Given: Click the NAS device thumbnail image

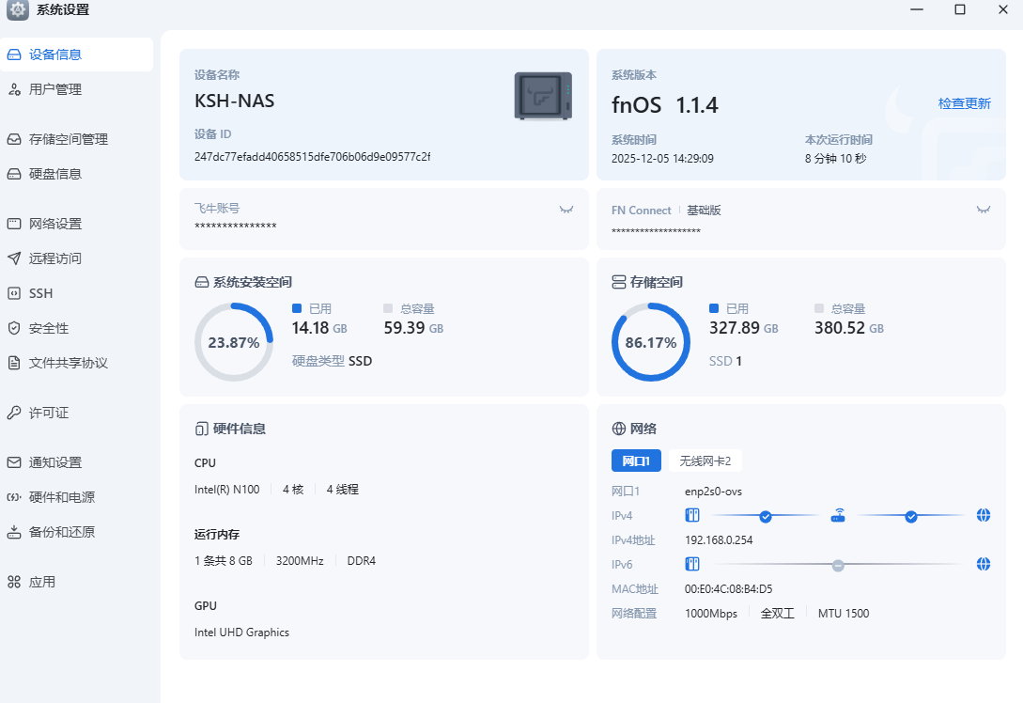Looking at the screenshot, I should pos(543,96).
